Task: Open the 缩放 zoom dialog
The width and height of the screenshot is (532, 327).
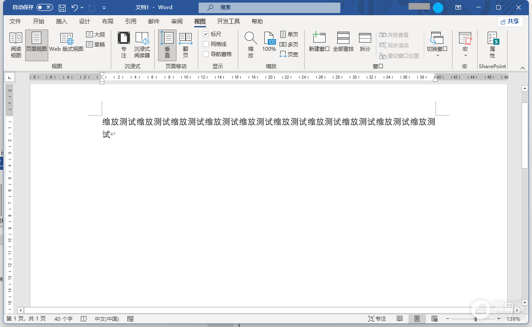Action: pyautogui.click(x=251, y=45)
